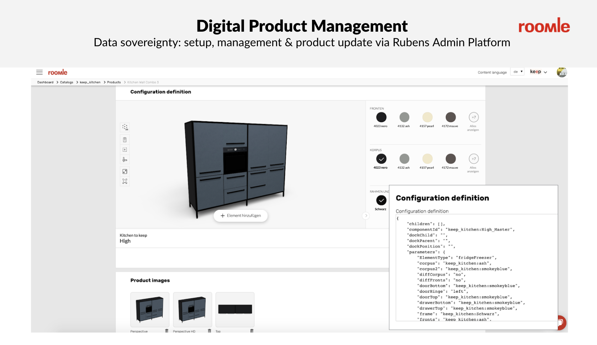The height and width of the screenshot is (345, 597).
Task: Open the user avatar in top bar
Action: [x=562, y=72]
